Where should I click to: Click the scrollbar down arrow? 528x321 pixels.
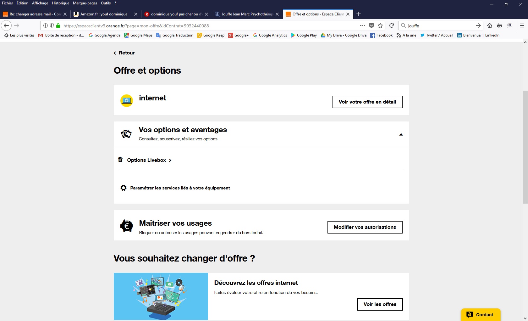click(525, 318)
